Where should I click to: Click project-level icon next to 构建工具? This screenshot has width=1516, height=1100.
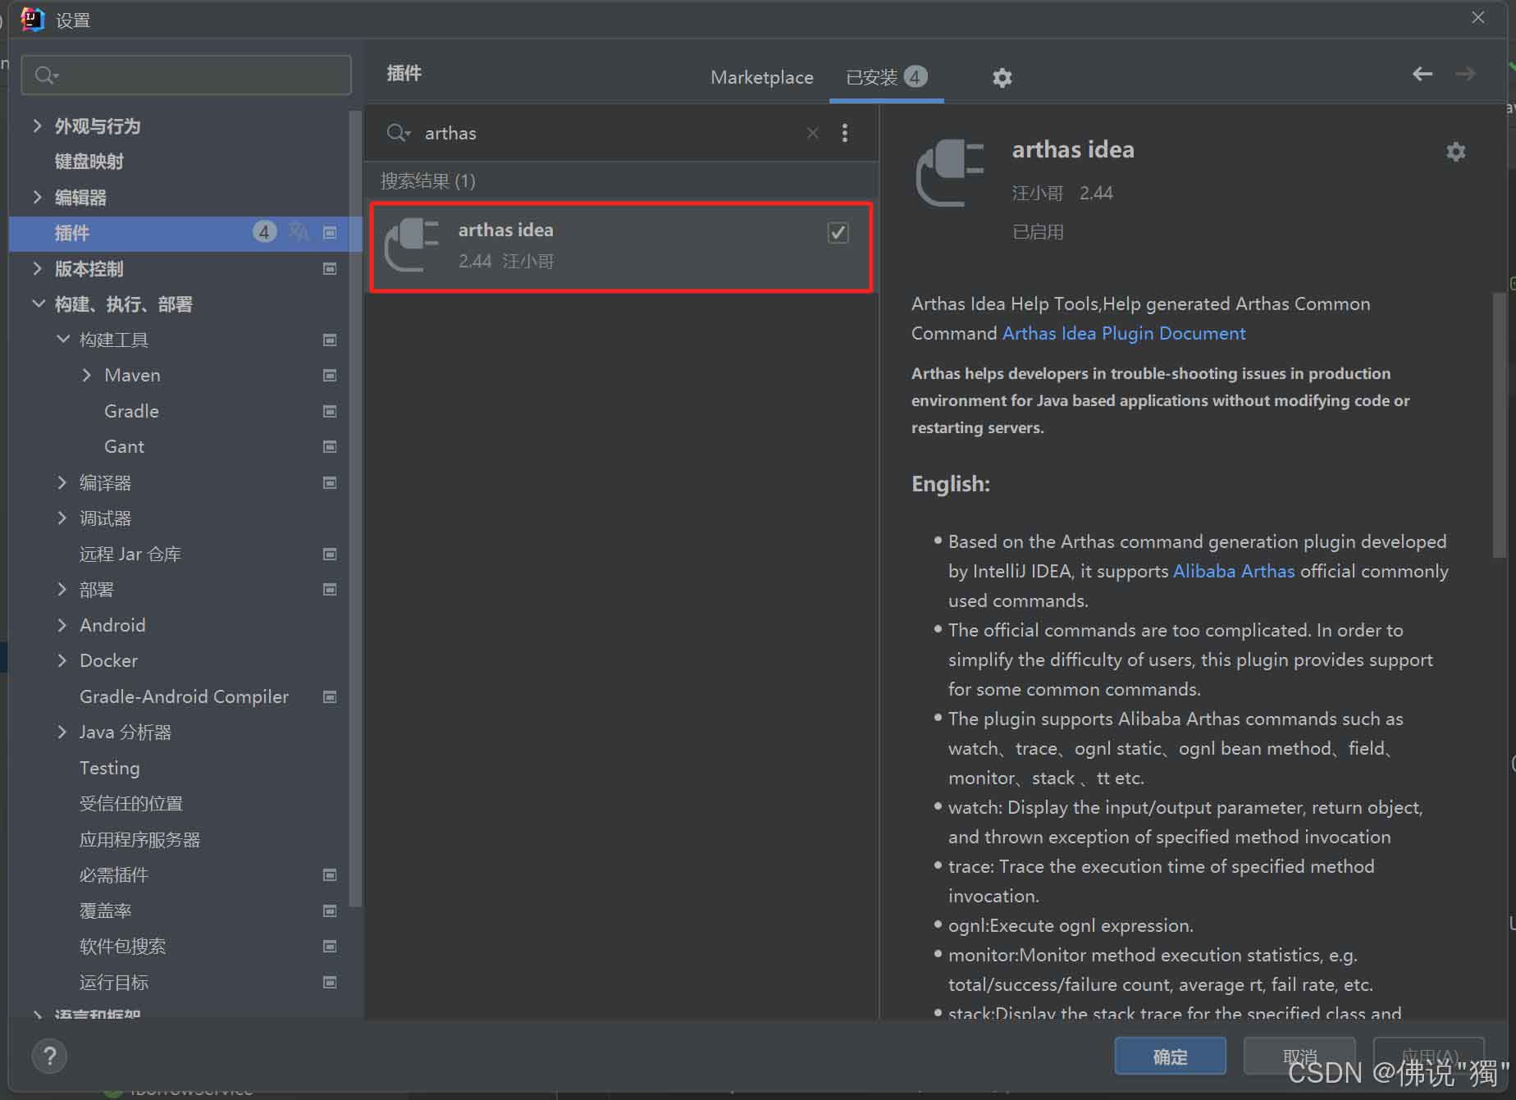[330, 340]
